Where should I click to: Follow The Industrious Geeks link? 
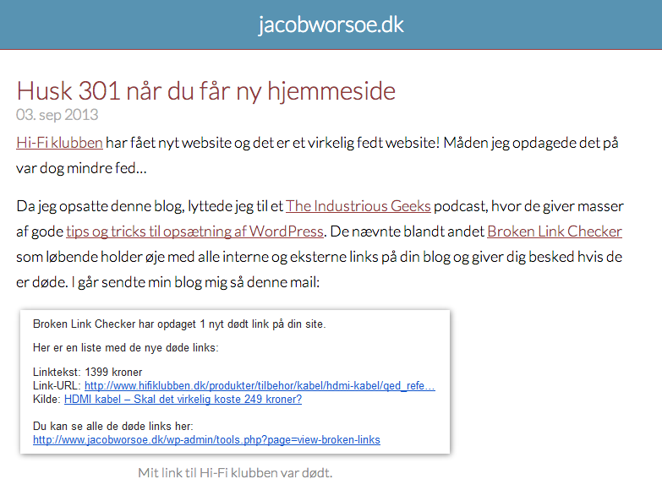pyautogui.click(x=358, y=206)
